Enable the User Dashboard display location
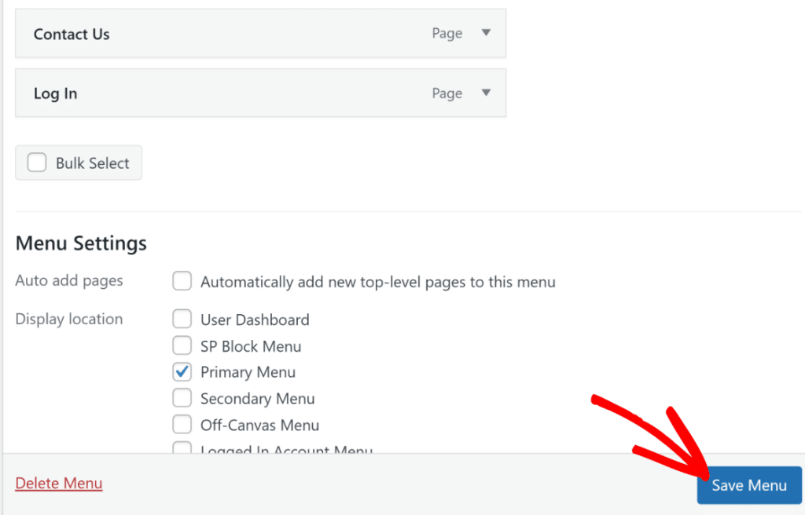The width and height of the screenshot is (805, 515). pos(182,319)
